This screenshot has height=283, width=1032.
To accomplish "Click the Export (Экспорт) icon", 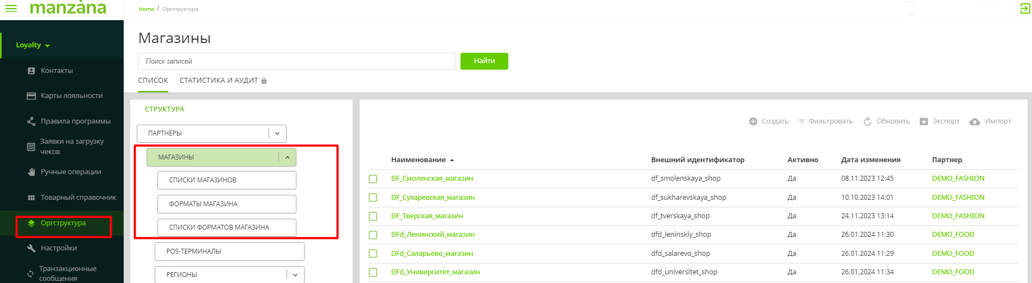I will tap(924, 121).
